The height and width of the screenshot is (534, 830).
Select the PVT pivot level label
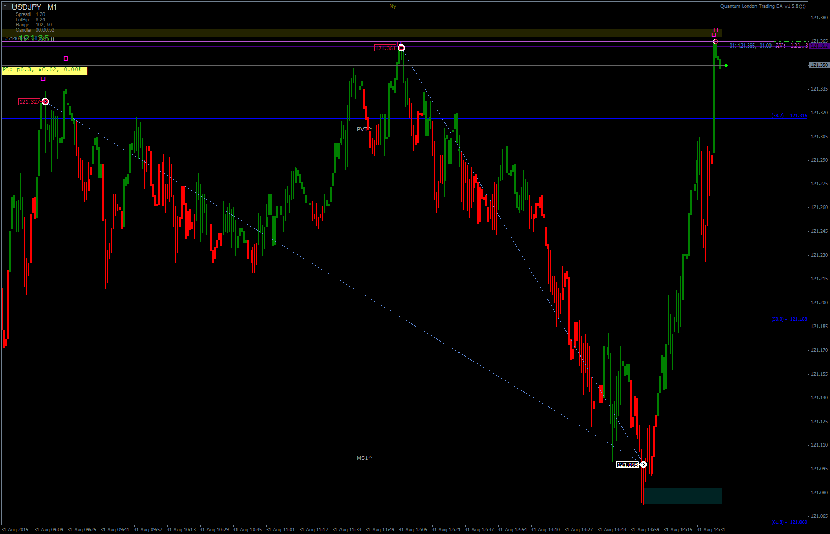pos(364,129)
